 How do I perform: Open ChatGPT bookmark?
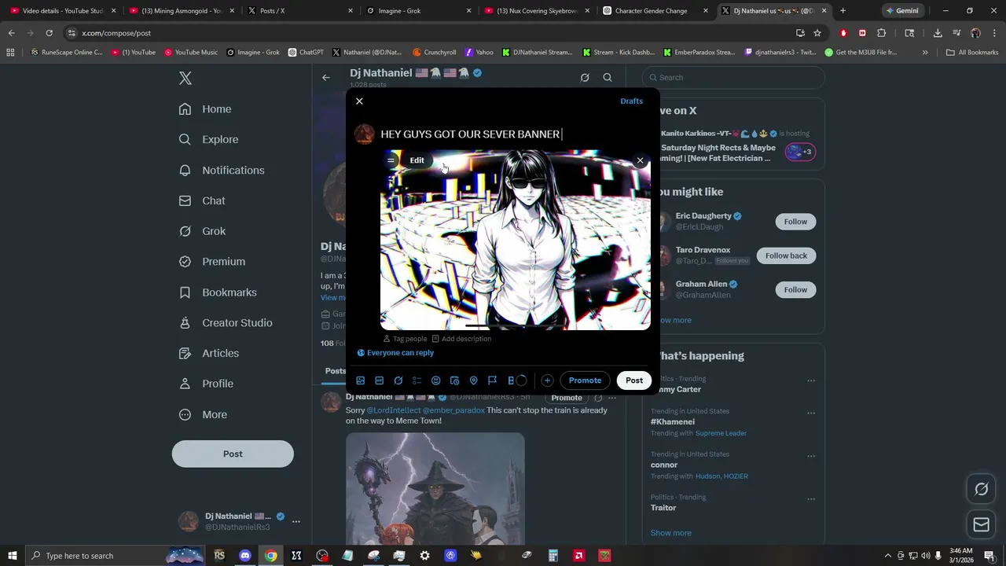[x=306, y=53]
